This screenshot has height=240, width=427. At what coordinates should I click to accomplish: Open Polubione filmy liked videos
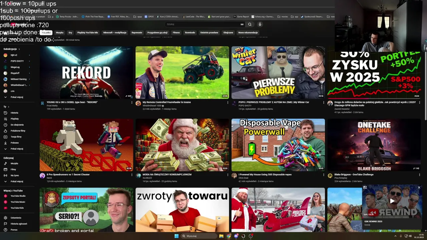coord(18,131)
